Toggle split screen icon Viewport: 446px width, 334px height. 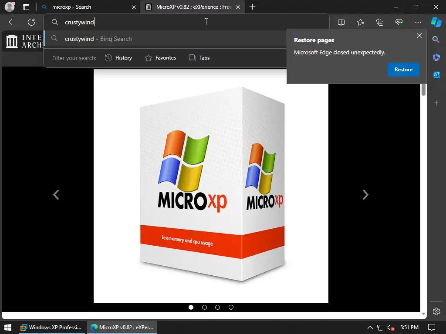341,22
